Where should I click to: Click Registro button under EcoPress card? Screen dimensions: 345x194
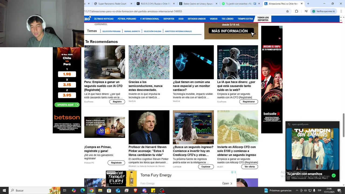[x=117, y=102]
